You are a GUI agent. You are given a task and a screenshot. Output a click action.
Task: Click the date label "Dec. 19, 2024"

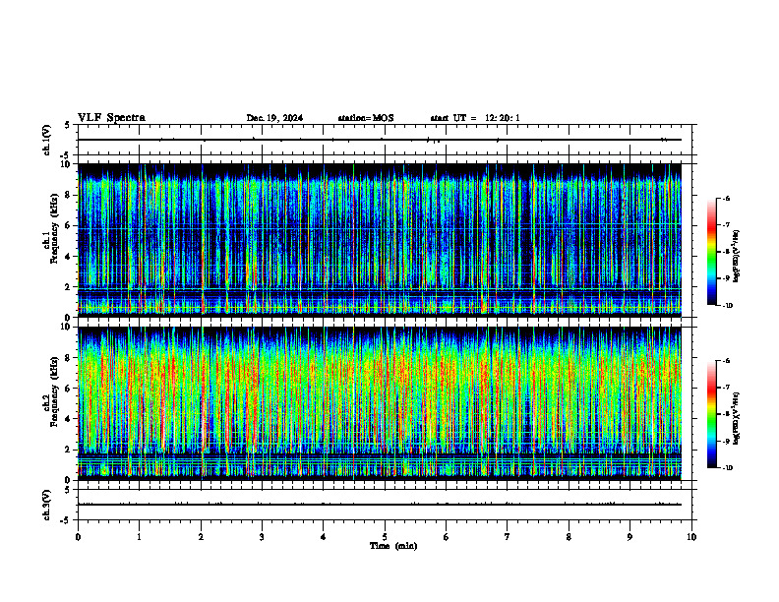click(274, 118)
